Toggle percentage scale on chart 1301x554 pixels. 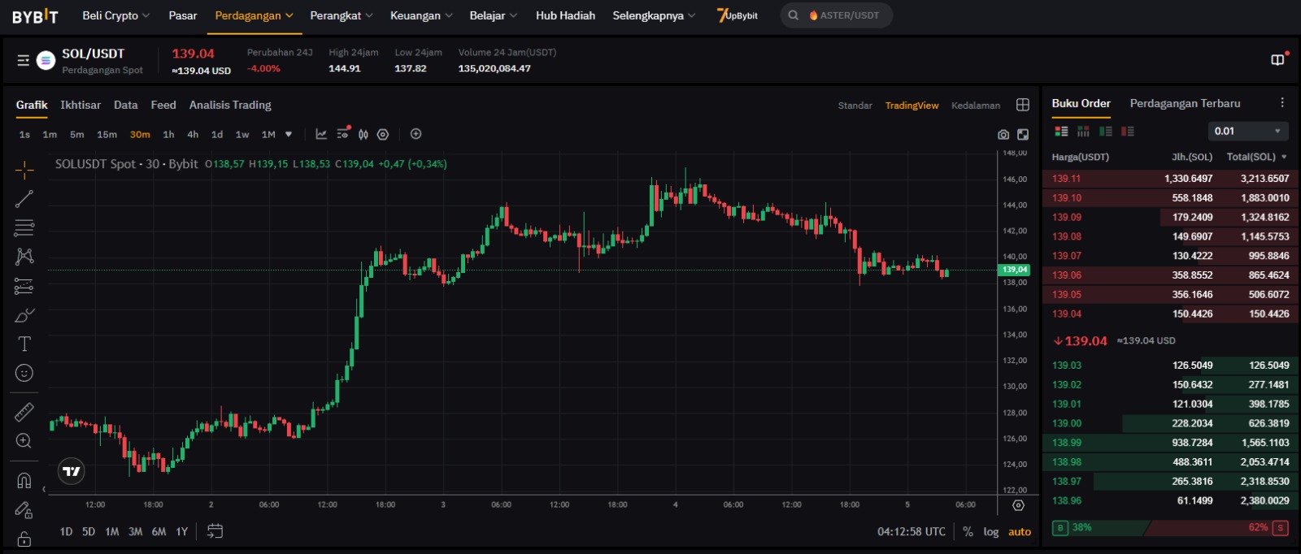(x=968, y=532)
